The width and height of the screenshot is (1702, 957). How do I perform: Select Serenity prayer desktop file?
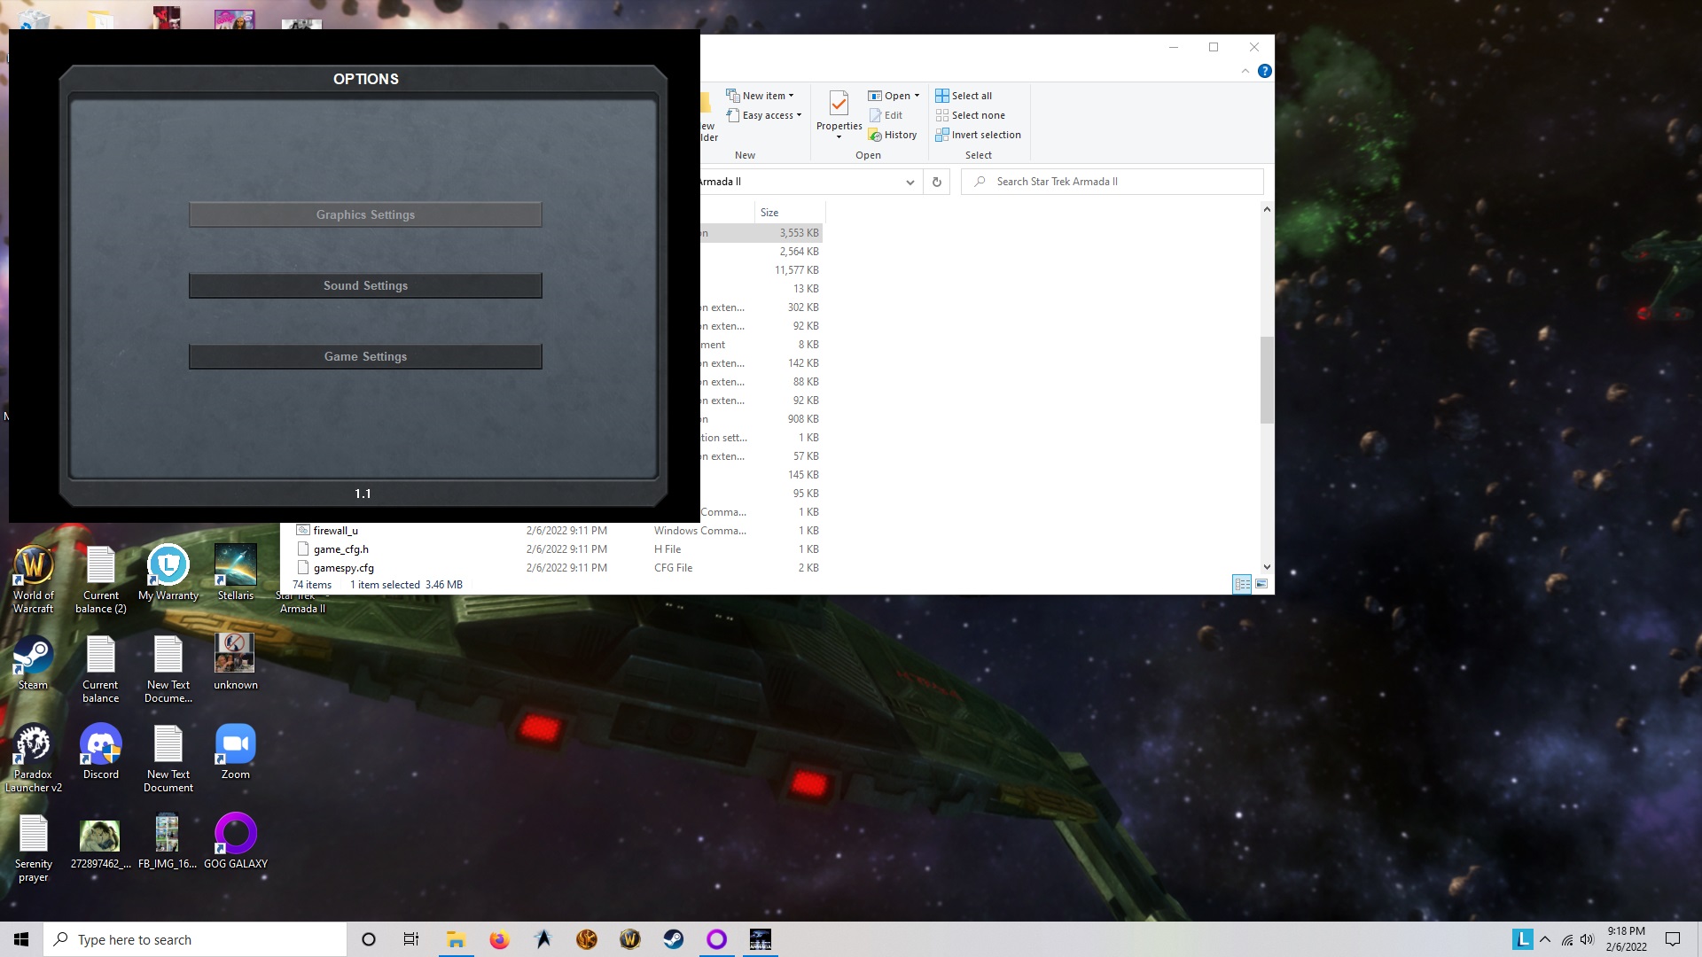(34, 848)
